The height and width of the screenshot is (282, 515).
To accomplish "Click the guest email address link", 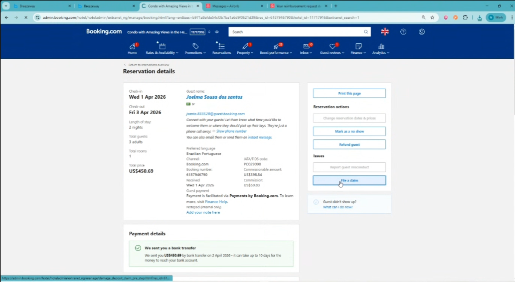I will [215, 114].
